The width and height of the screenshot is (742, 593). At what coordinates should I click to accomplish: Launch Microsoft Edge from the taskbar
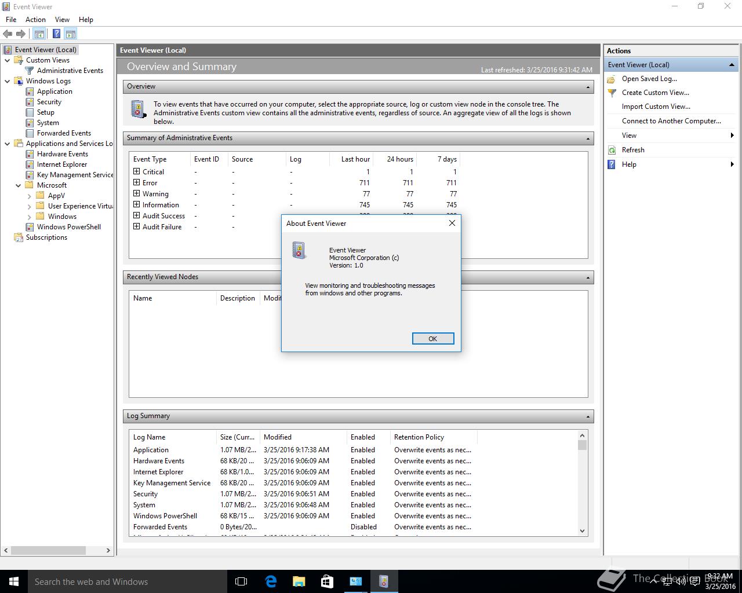[270, 581]
